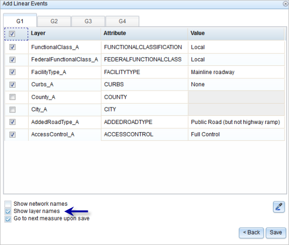This screenshot has width=289, height=245.
Task: Uncheck the Curbs_A row checkbox
Action: (x=12, y=84)
